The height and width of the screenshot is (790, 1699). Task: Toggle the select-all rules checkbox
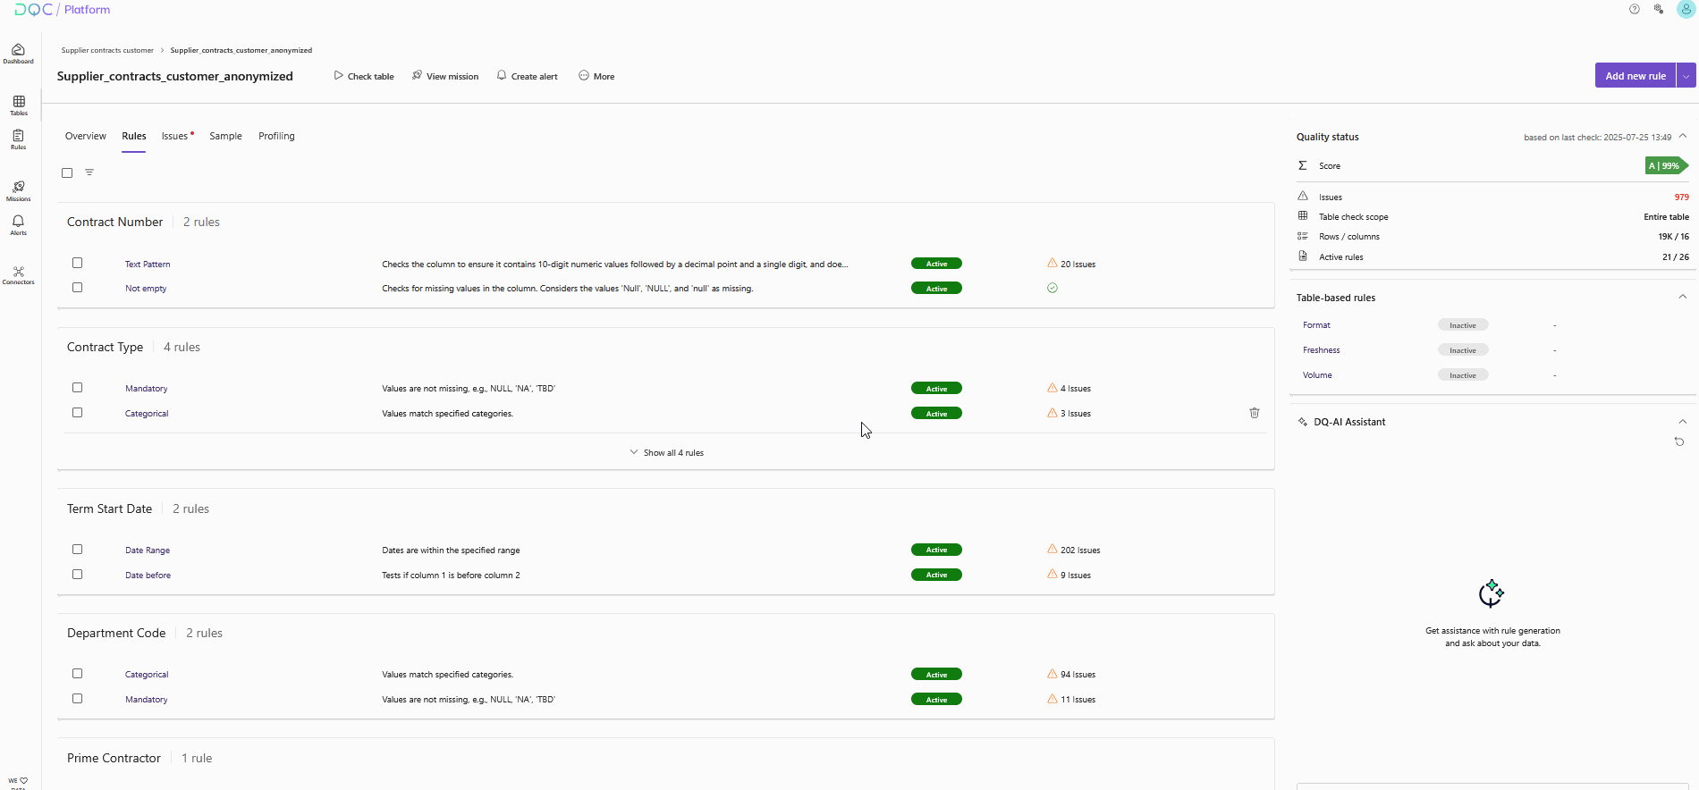point(67,172)
